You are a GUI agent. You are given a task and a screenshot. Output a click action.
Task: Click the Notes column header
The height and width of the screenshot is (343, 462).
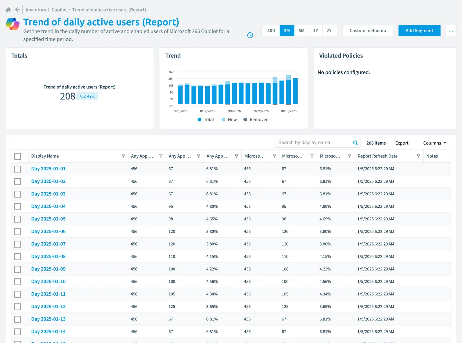pyautogui.click(x=432, y=156)
